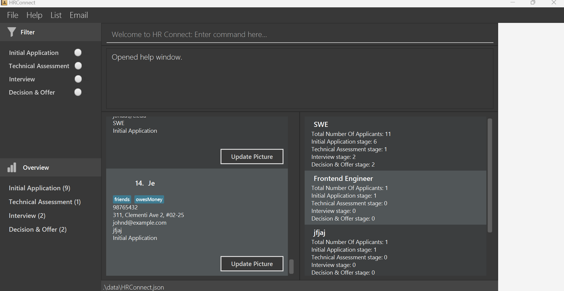
Task: Select Initial Application (9) in Overview
Action: point(39,188)
